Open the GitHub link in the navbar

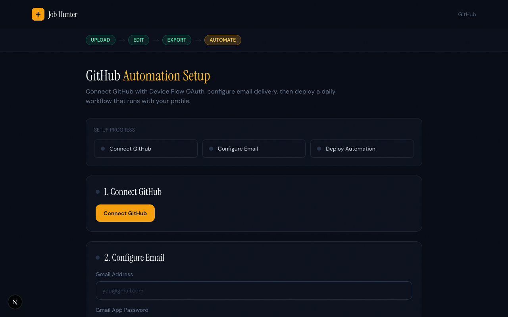pos(467,14)
